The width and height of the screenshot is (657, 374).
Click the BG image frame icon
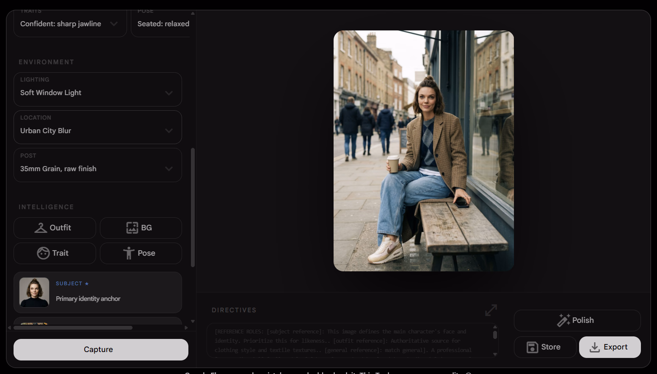(132, 228)
